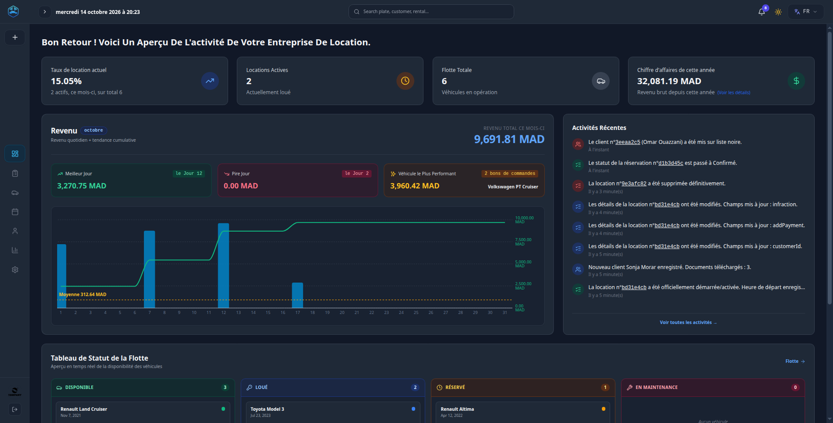Screen dimensions: 833x423
Task: Click the app logo at top left
Action: coord(14,11)
